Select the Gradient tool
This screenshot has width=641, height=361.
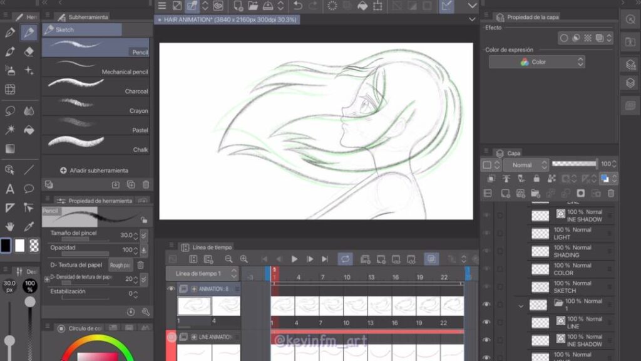(x=10, y=149)
